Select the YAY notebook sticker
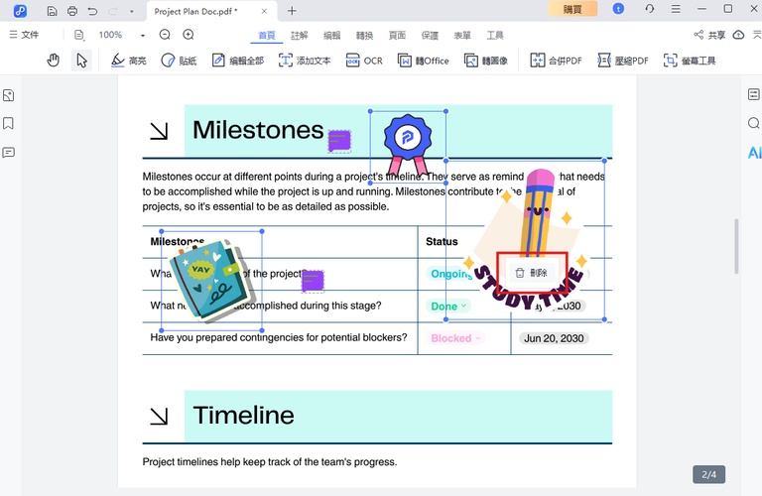Screen dimensions: 762x496 [x=210, y=280]
